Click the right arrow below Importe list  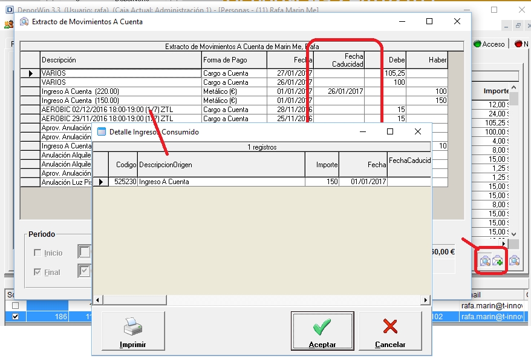504,243
